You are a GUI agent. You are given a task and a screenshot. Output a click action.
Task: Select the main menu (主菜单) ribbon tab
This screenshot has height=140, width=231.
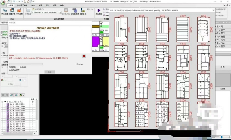(x=11, y=5)
